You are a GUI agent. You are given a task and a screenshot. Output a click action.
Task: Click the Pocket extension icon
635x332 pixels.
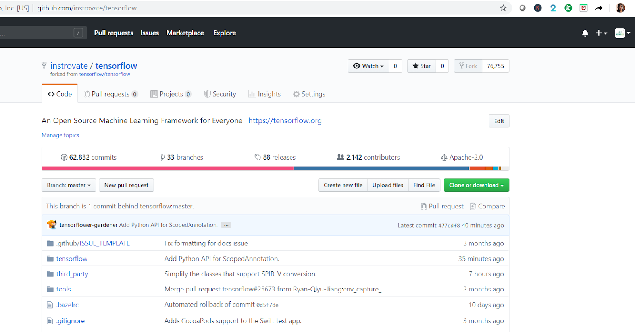click(x=583, y=8)
